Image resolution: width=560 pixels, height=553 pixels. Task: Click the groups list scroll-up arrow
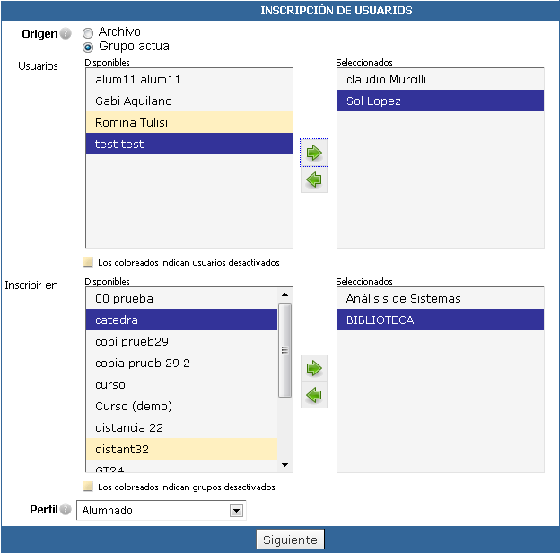click(x=284, y=294)
